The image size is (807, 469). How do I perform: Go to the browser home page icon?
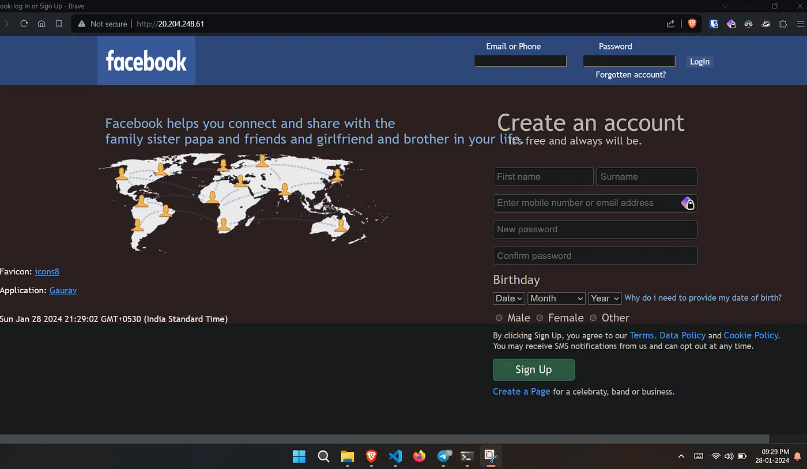point(42,24)
